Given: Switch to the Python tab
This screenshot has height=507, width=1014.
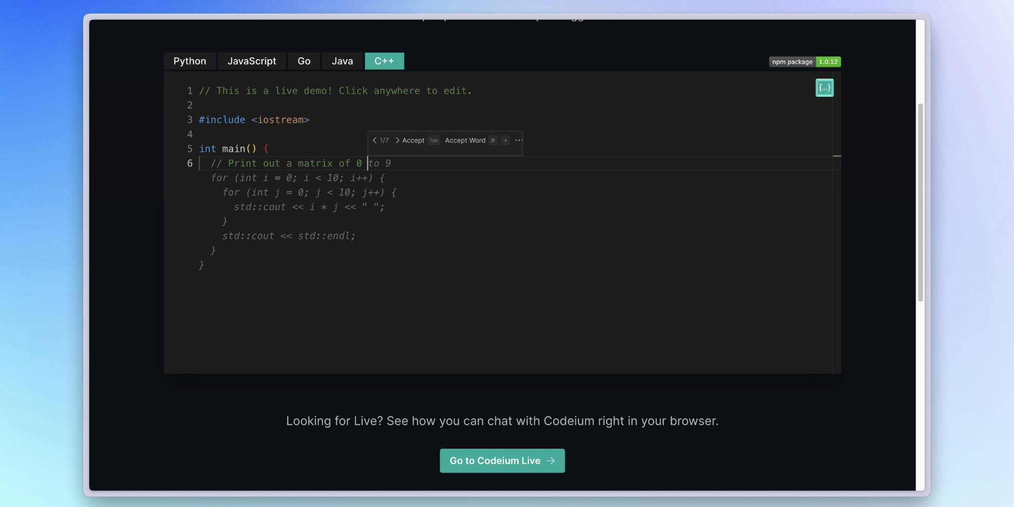Looking at the screenshot, I should pyautogui.click(x=190, y=61).
